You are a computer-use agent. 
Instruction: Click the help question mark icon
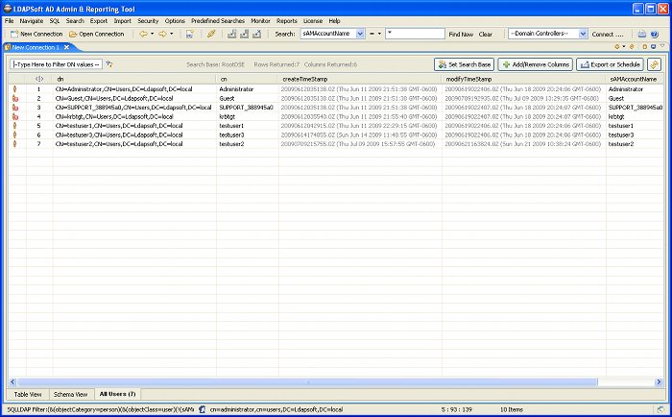click(659, 34)
